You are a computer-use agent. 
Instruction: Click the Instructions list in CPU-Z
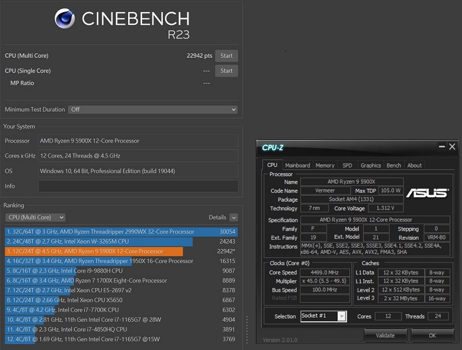(375, 249)
